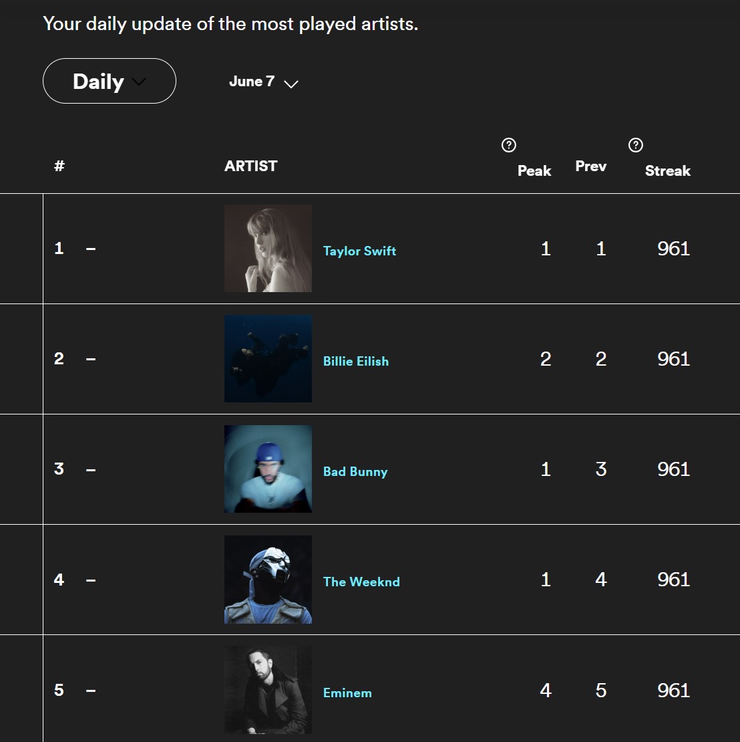This screenshot has height=742, width=740.
Task: Click Billie Eilish's artist photo
Action: [x=268, y=359]
